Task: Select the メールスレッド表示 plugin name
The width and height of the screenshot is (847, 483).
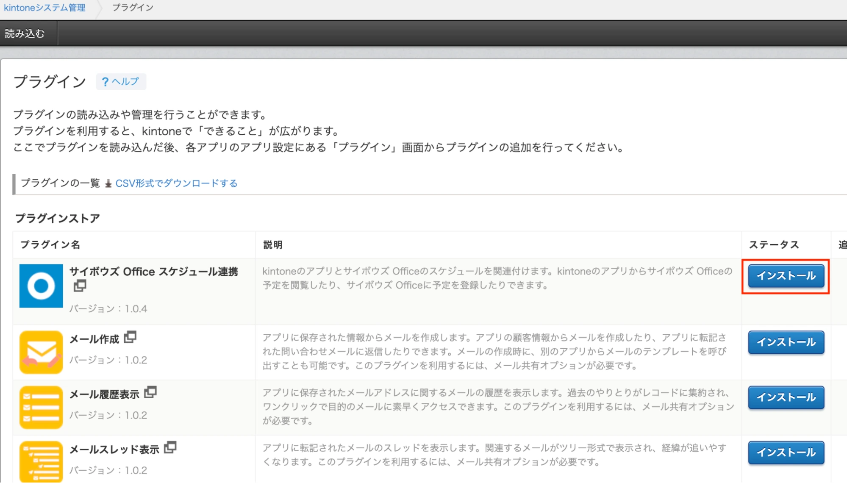Action: 114,449
